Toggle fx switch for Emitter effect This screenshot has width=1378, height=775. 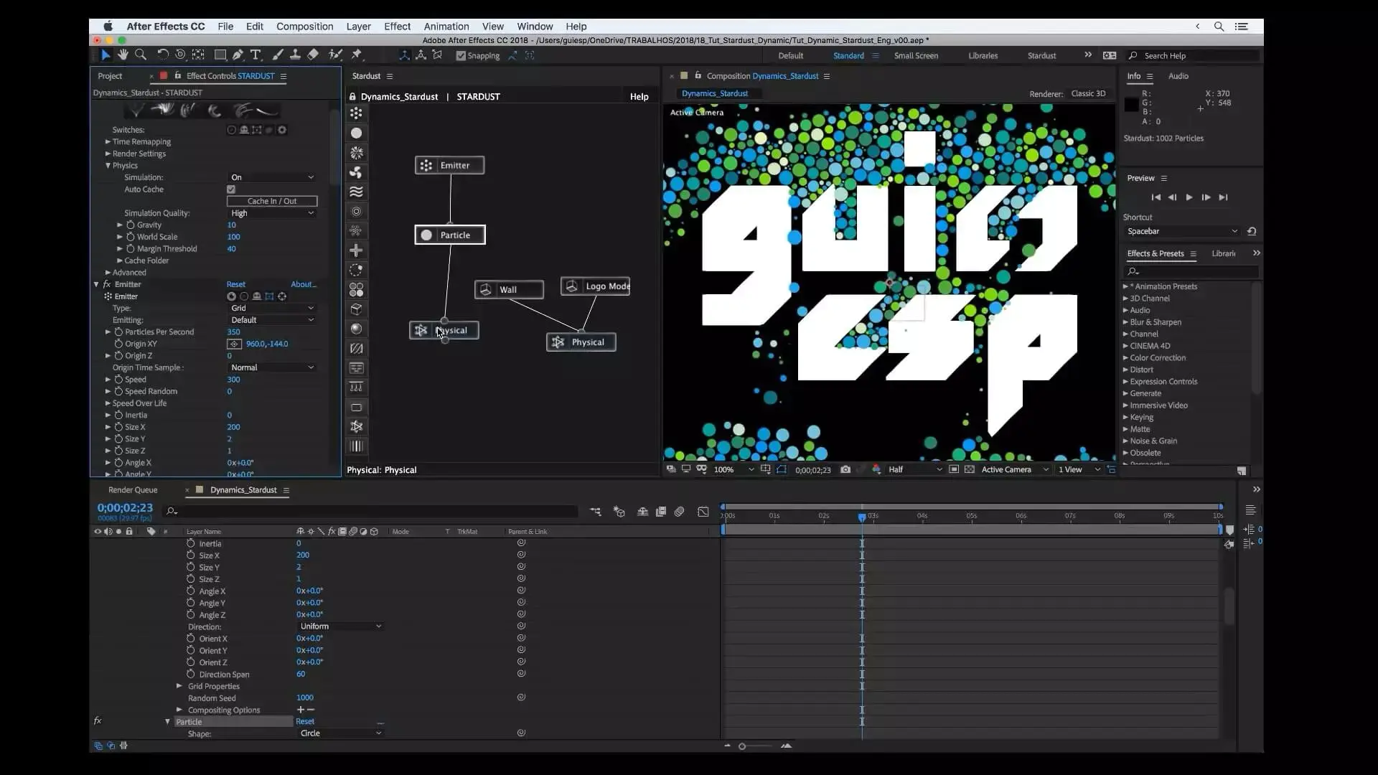[107, 284]
